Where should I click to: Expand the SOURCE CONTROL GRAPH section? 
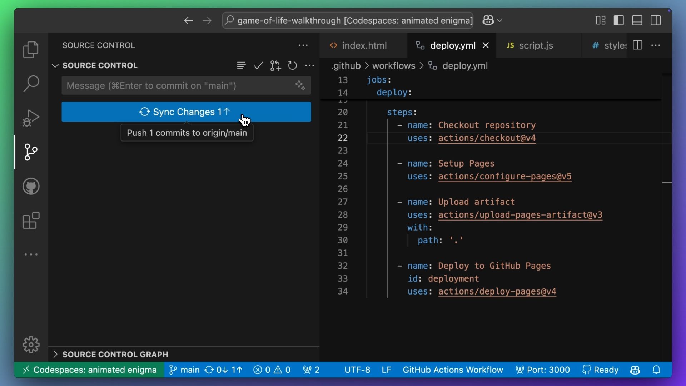[56, 355]
